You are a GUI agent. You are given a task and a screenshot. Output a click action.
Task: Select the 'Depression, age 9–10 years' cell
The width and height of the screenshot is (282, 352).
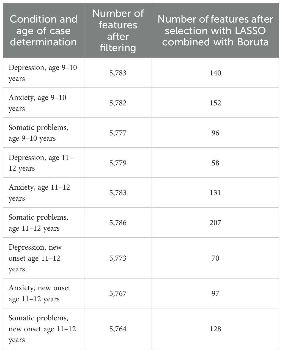pyautogui.click(x=42, y=73)
